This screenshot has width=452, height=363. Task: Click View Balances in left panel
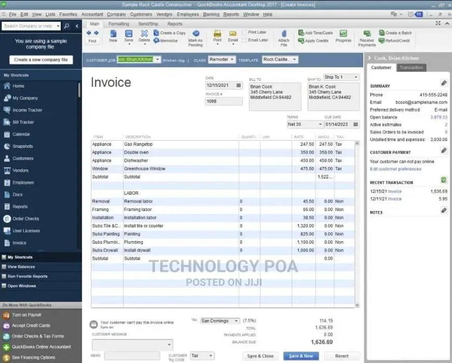coord(41,267)
